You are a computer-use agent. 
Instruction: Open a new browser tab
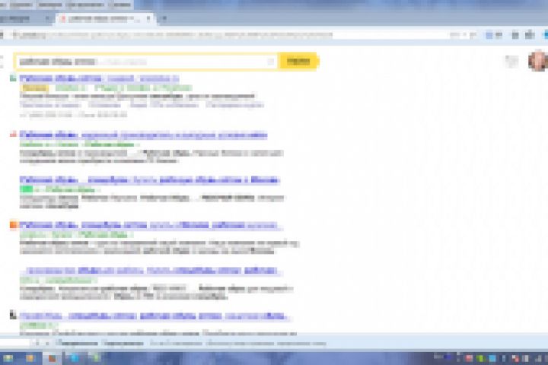coord(163,18)
